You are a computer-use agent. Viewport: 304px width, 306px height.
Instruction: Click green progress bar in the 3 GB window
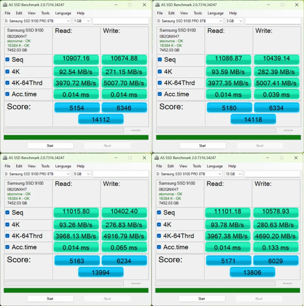tap(229, 137)
